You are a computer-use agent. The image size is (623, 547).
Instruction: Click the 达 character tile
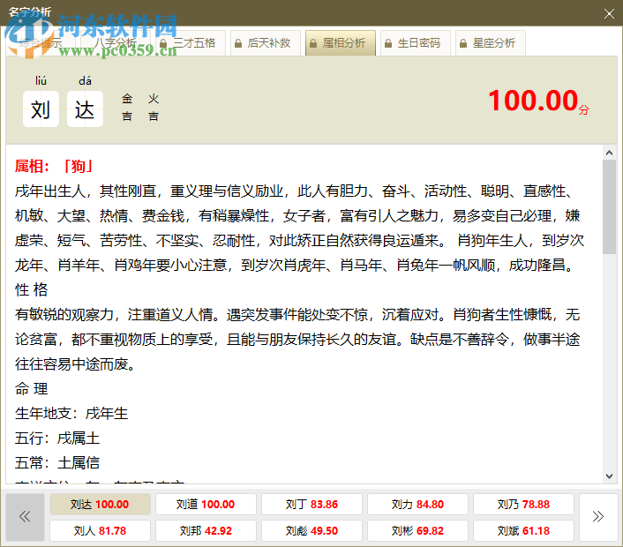pyautogui.click(x=85, y=109)
